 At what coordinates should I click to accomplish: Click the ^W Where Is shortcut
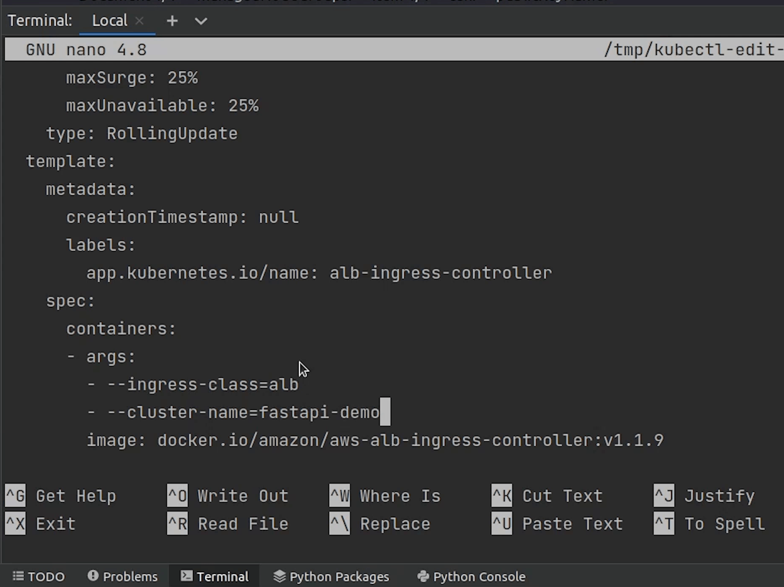(385, 496)
